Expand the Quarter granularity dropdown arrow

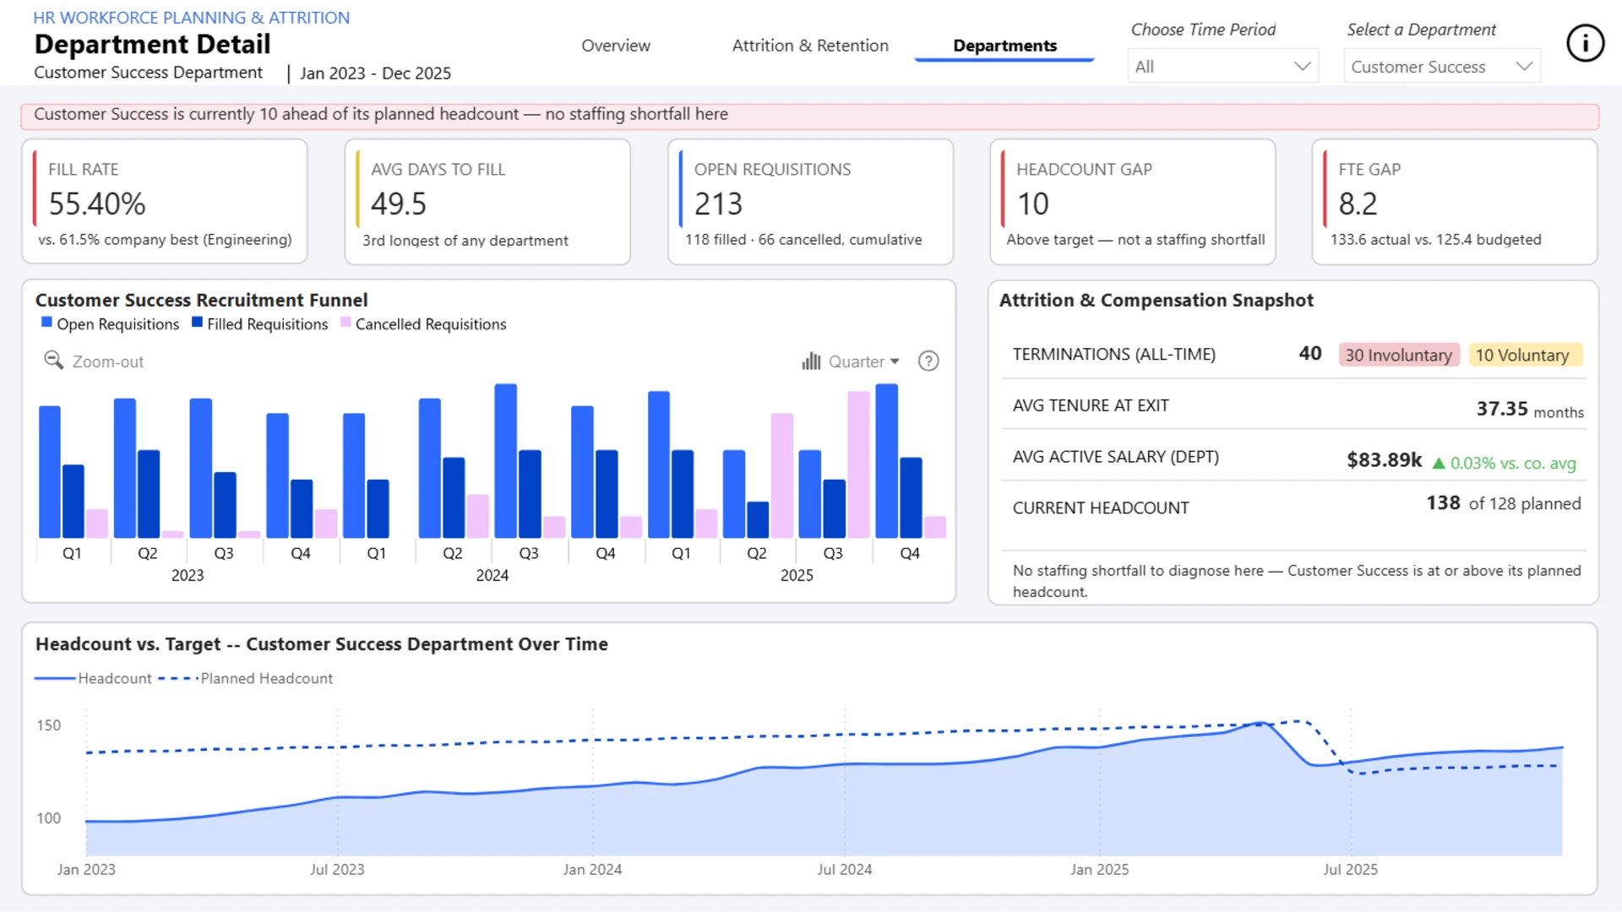[895, 361]
